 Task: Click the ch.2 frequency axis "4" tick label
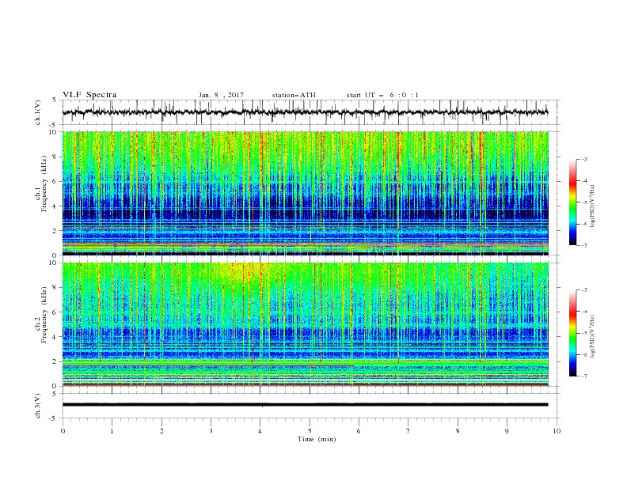click(x=56, y=337)
